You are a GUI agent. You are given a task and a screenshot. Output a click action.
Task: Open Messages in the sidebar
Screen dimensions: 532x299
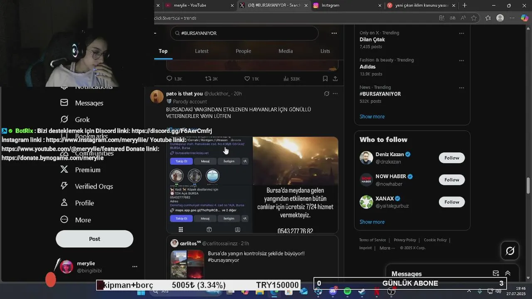pyautogui.click(x=82, y=103)
